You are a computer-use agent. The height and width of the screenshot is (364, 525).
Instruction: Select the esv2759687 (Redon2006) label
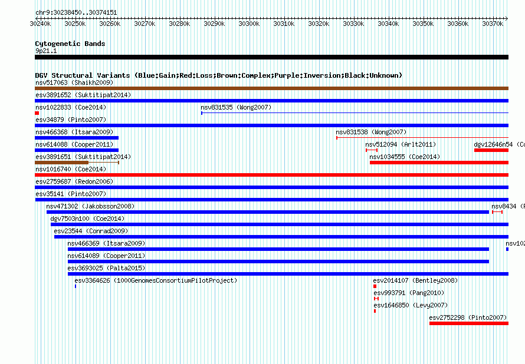point(74,181)
